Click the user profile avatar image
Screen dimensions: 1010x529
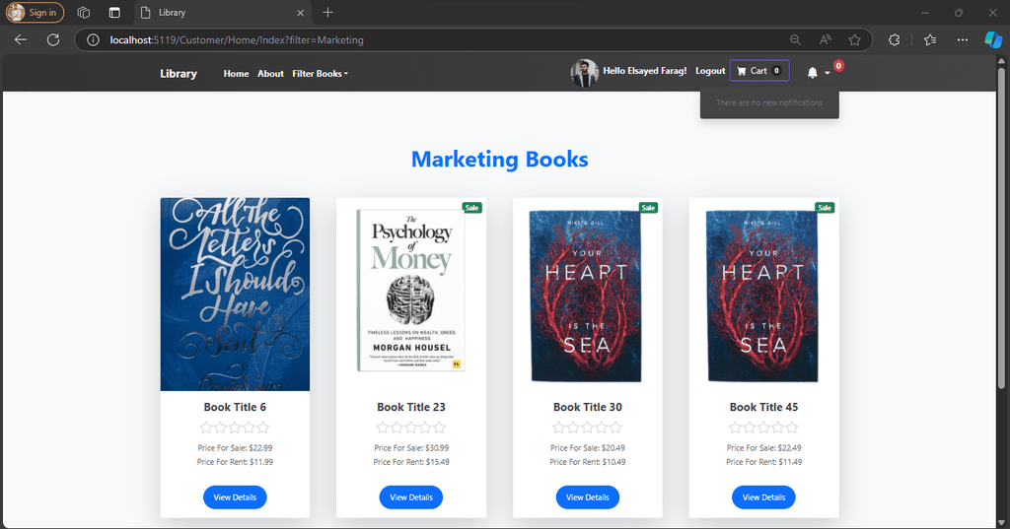click(584, 73)
